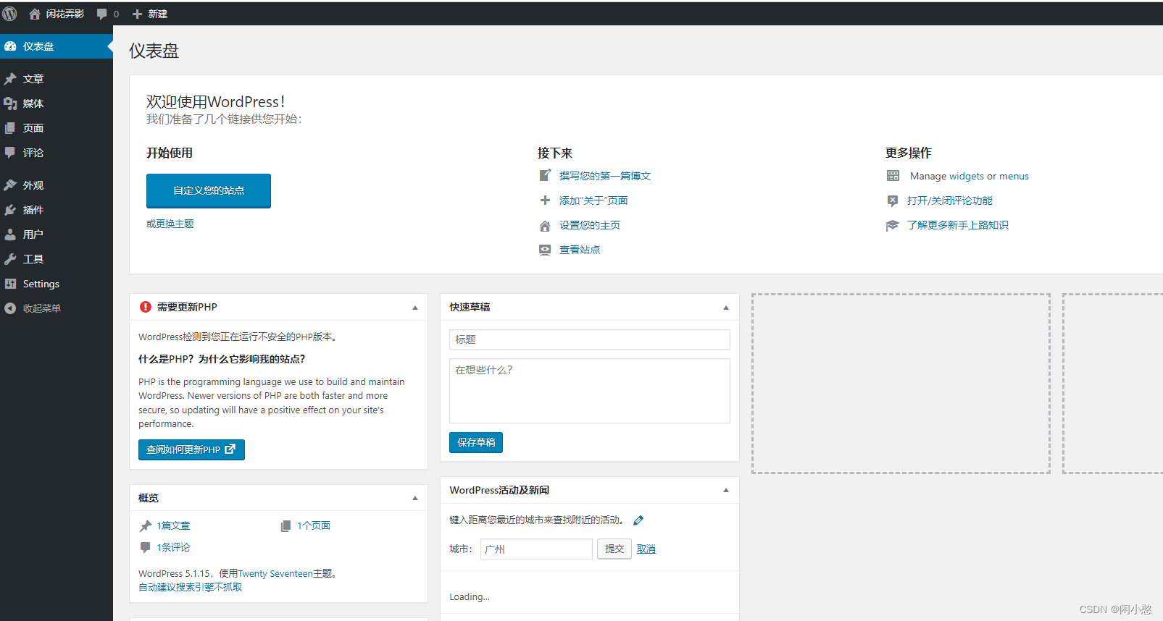Click the page icon beside 1个页面
Viewport: 1163px width, 621px height.
tap(285, 526)
